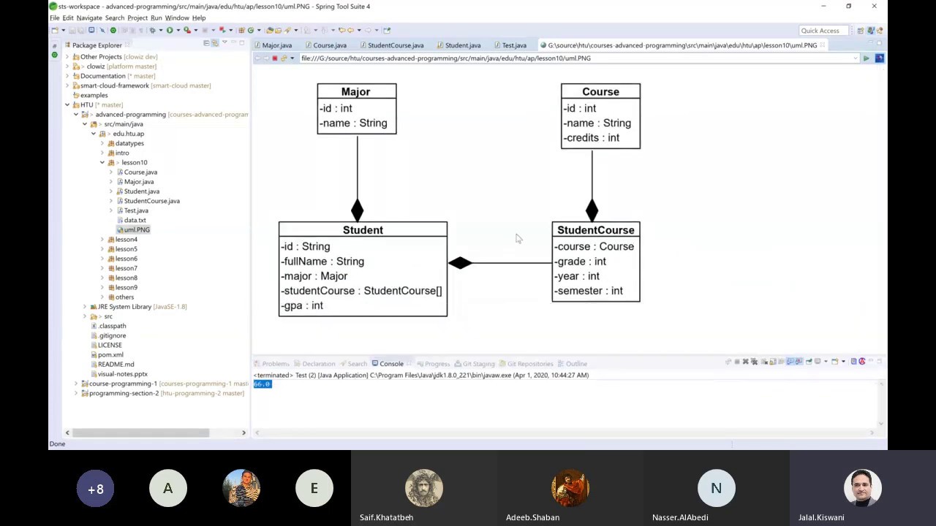Expand the lesson4 package

click(102, 240)
